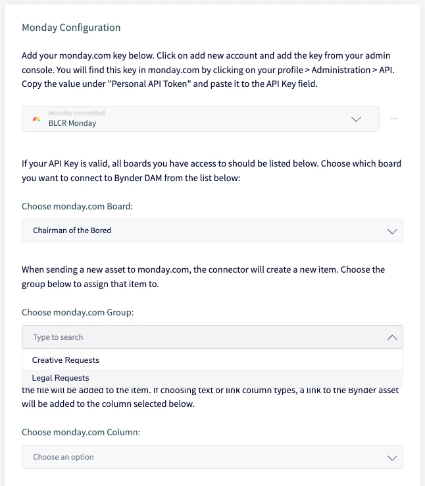Open the Chairman of the Bored dropdown
The height and width of the screenshot is (486, 425).
(x=213, y=230)
